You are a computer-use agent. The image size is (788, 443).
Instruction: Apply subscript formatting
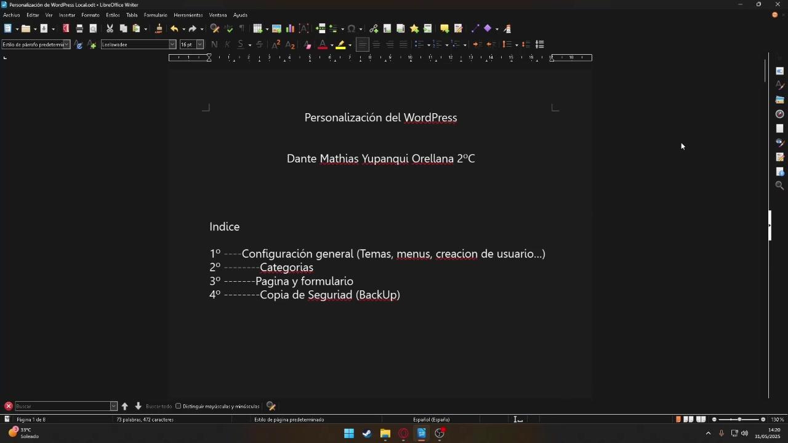tap(290, 44)
